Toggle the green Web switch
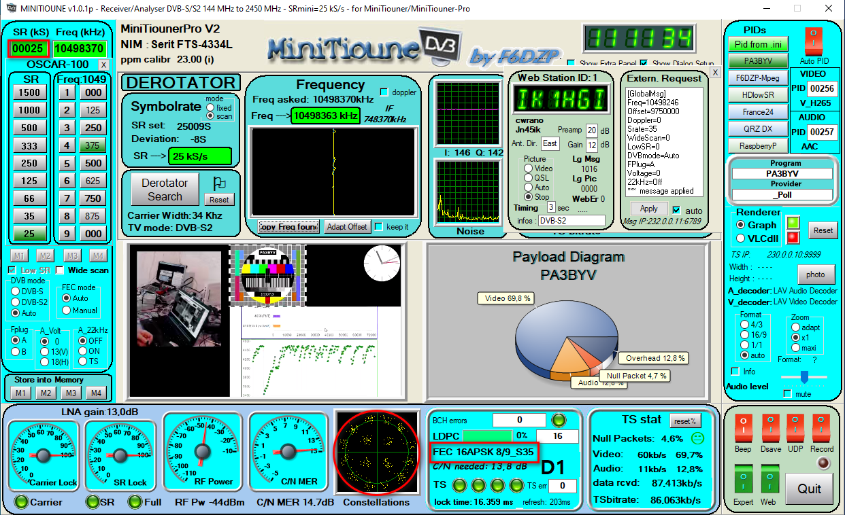Image resolution: width=845 pixels, height=515 pixels. pyautogui.click(x=769, y=480)
